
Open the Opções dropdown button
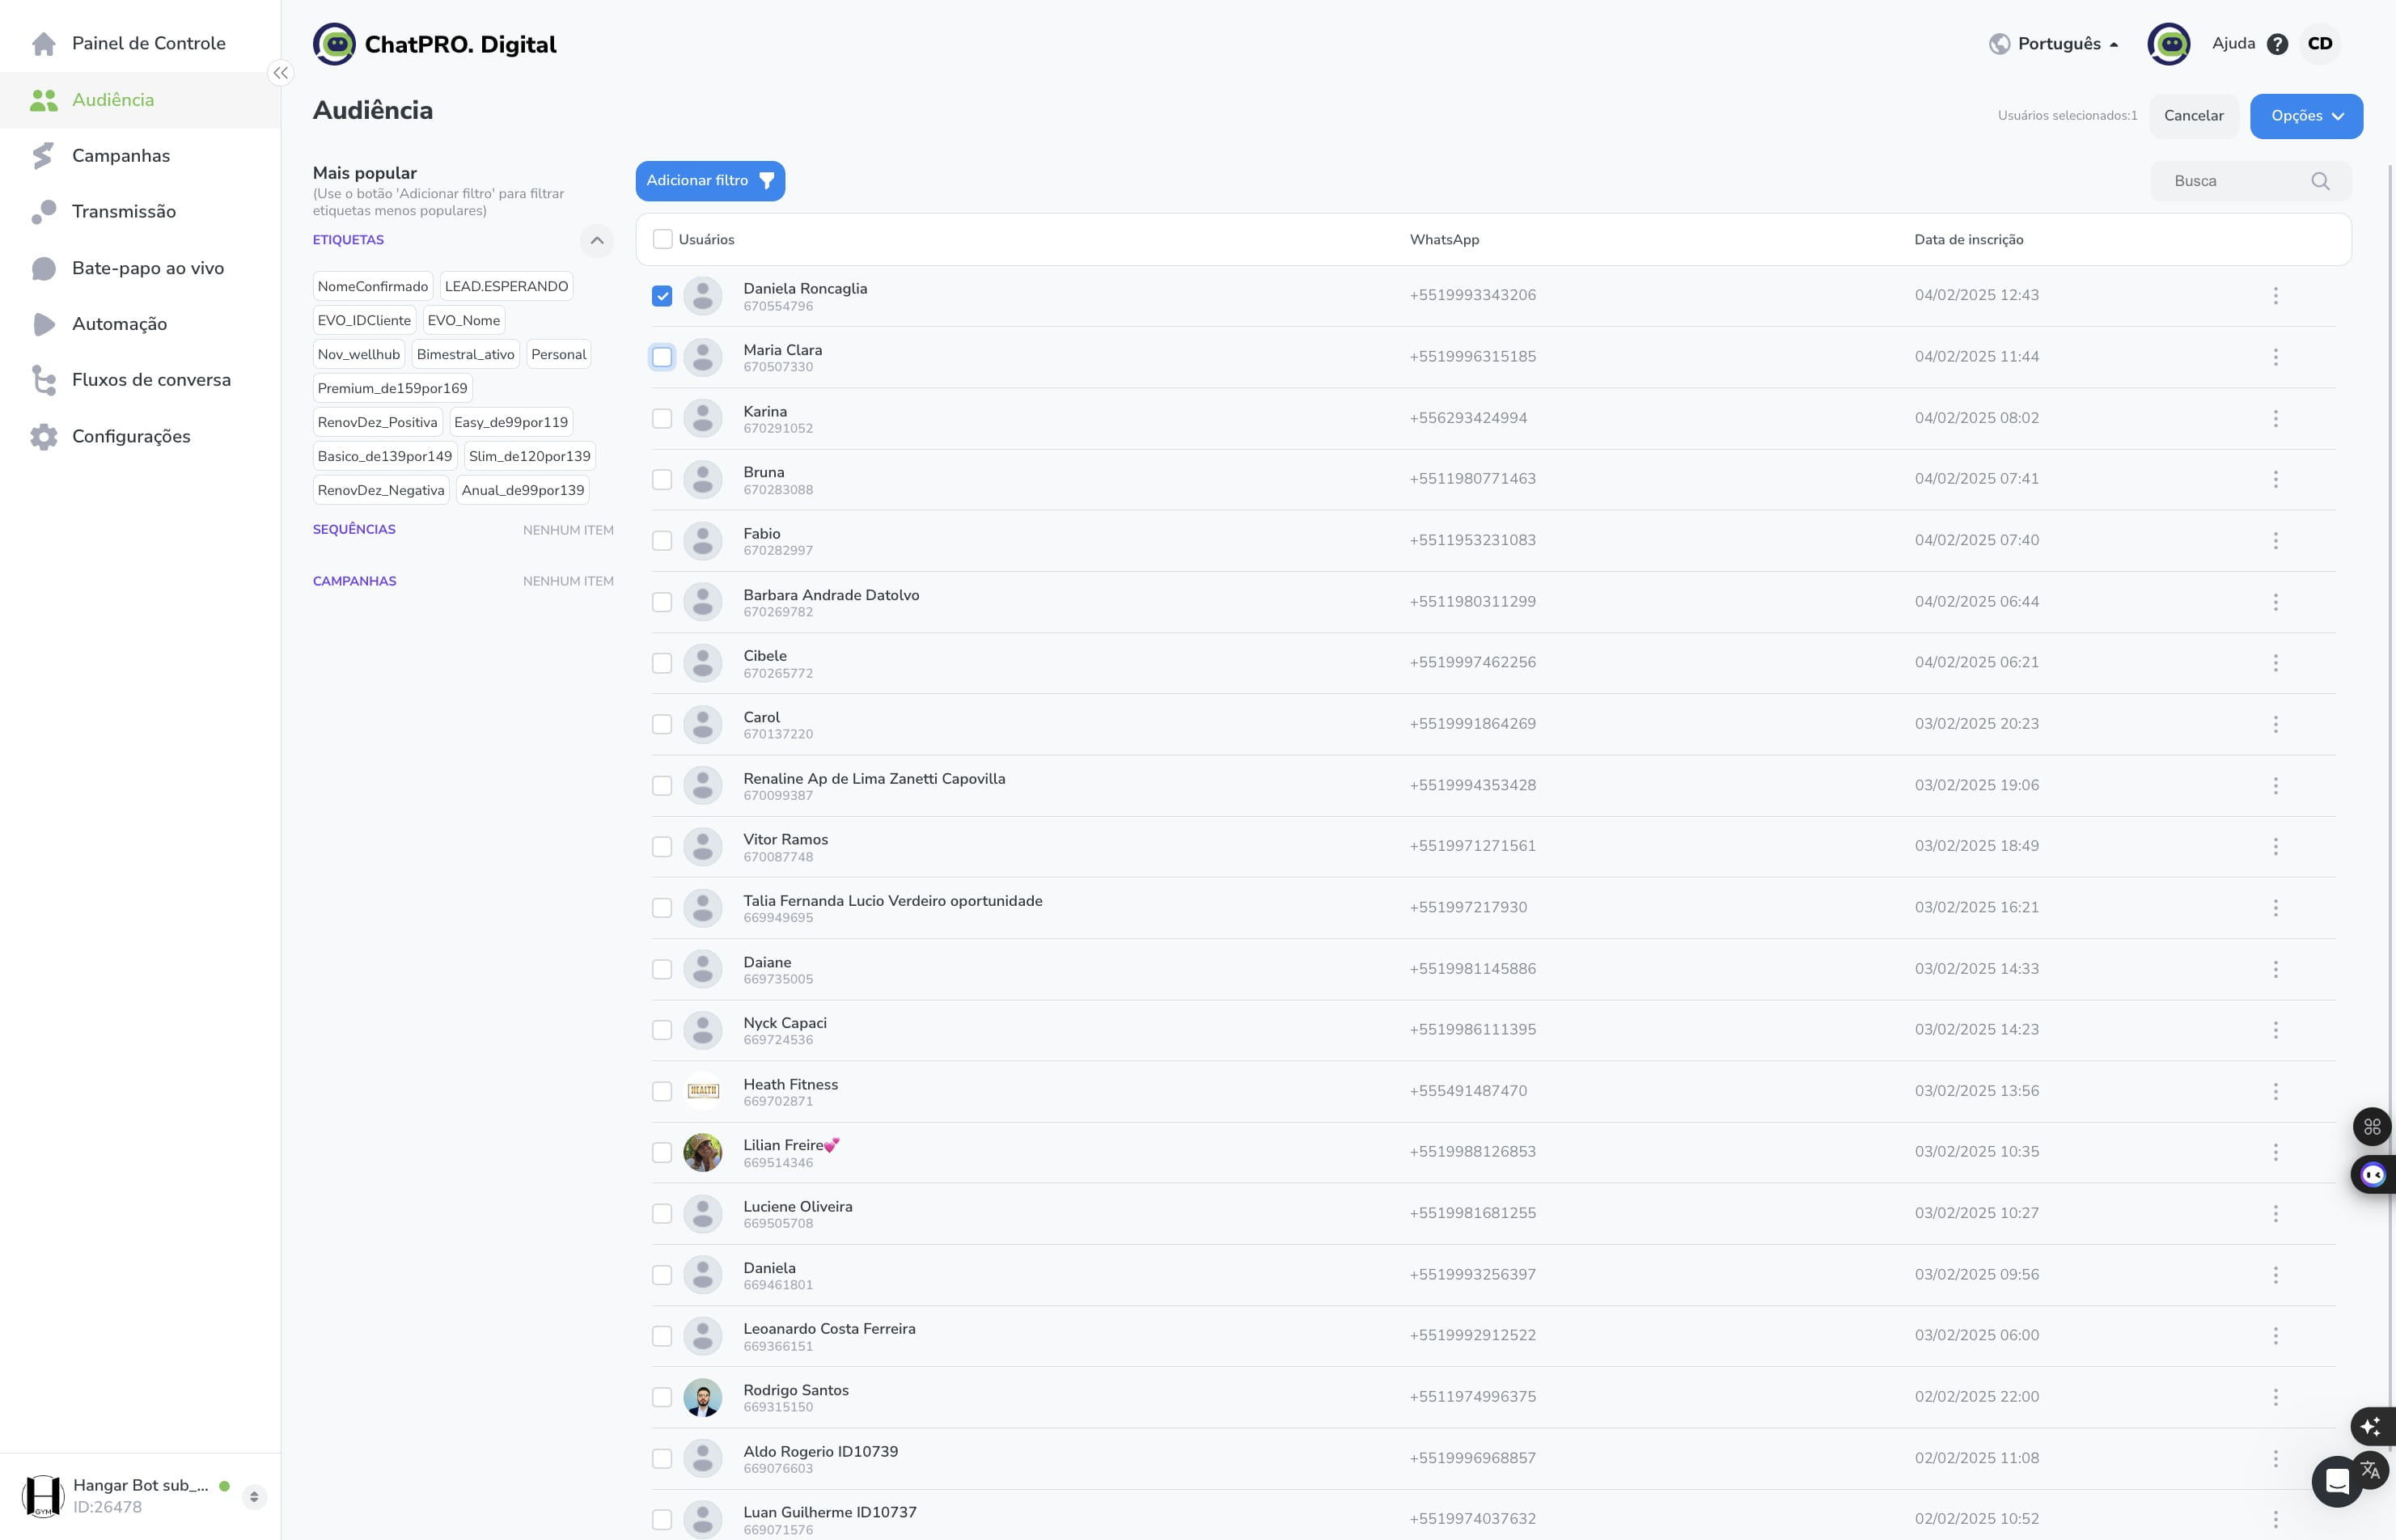pos(2306,116)
